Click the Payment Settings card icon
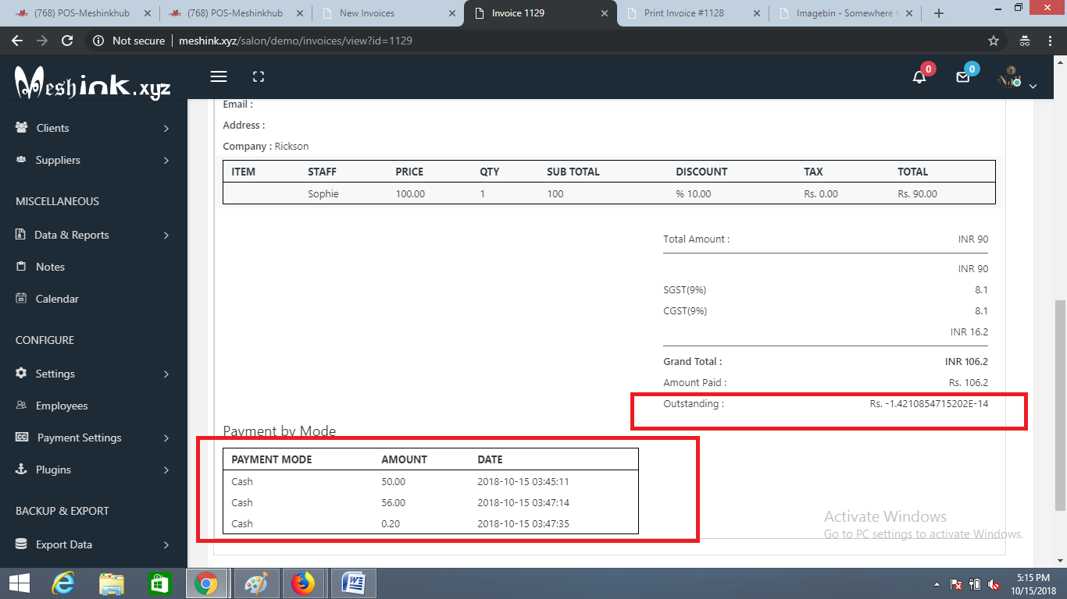Image resolution: width=1067 pixels, height=599 pixels. click(x=22, y=438)
